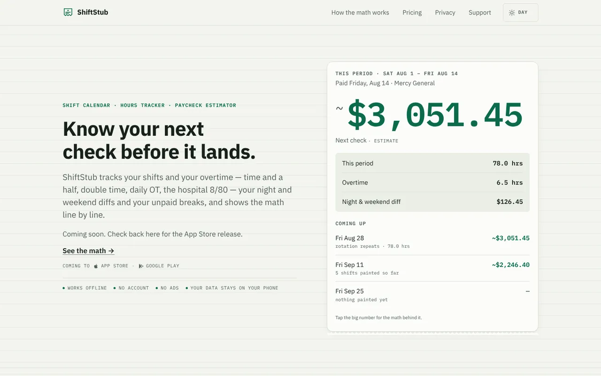Select the Fri Aug 28 upcoming check
The width and height of the screenshot is (601, 376).
coord(432,242)
